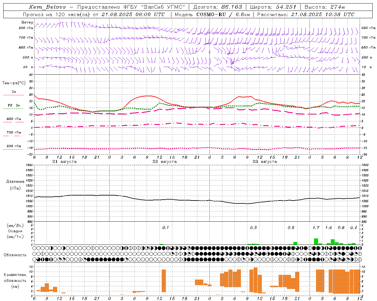Click the Осадки precipitation label
Screen dimensions: 377x301
pos(15,231)
